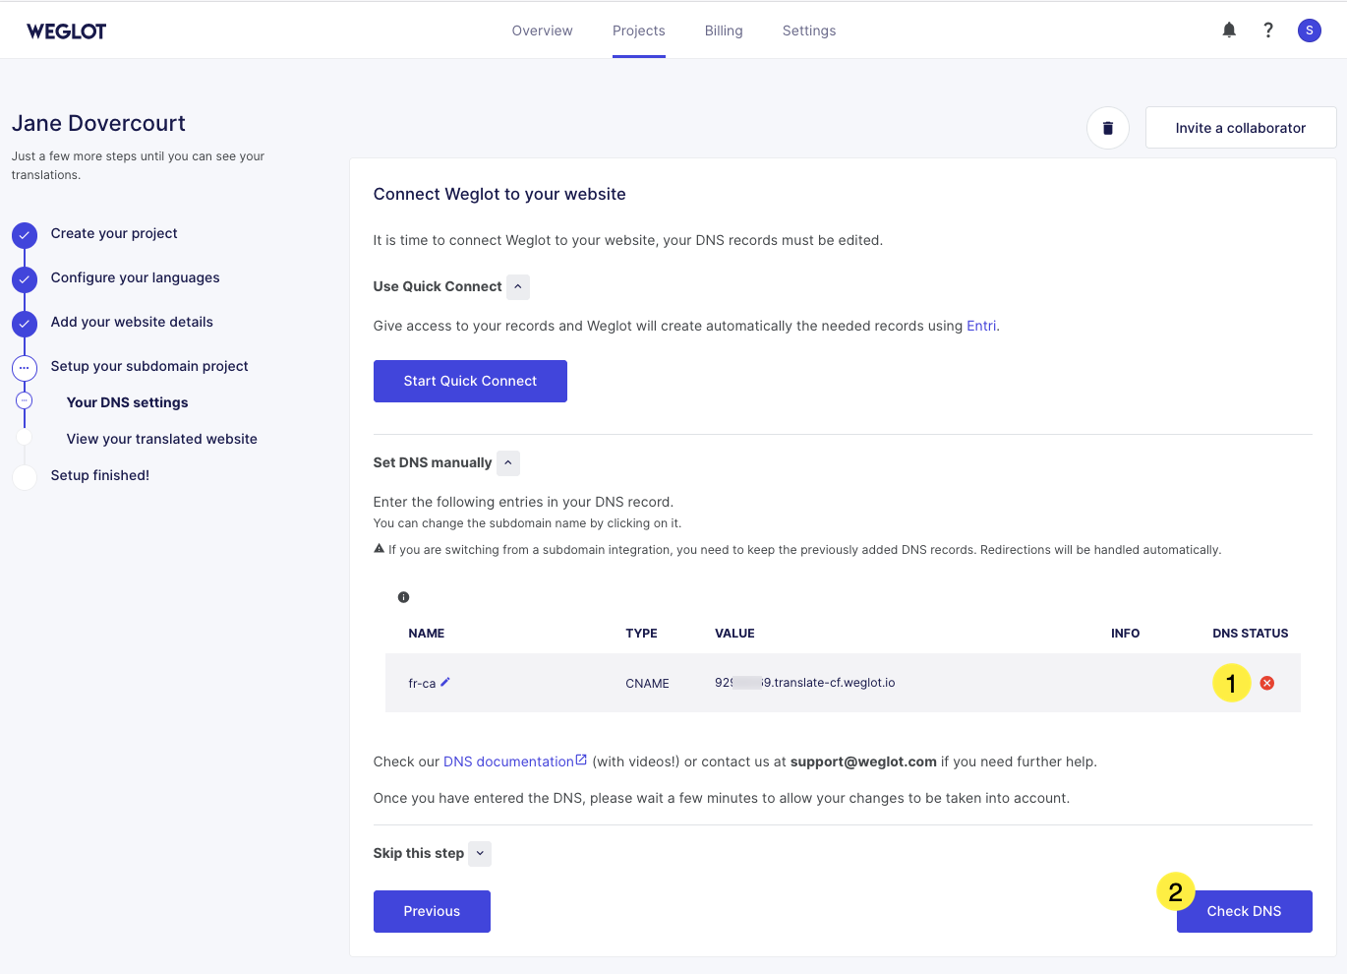Click the DNS STATUS column header

click(1251, 634)
